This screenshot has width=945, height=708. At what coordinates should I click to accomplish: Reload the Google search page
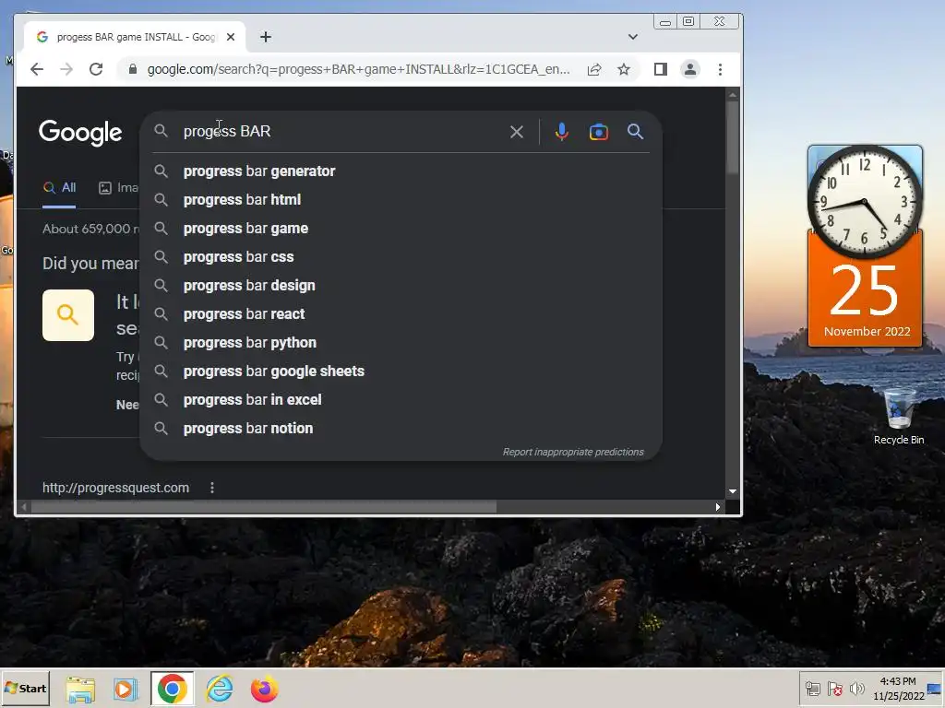96,69
